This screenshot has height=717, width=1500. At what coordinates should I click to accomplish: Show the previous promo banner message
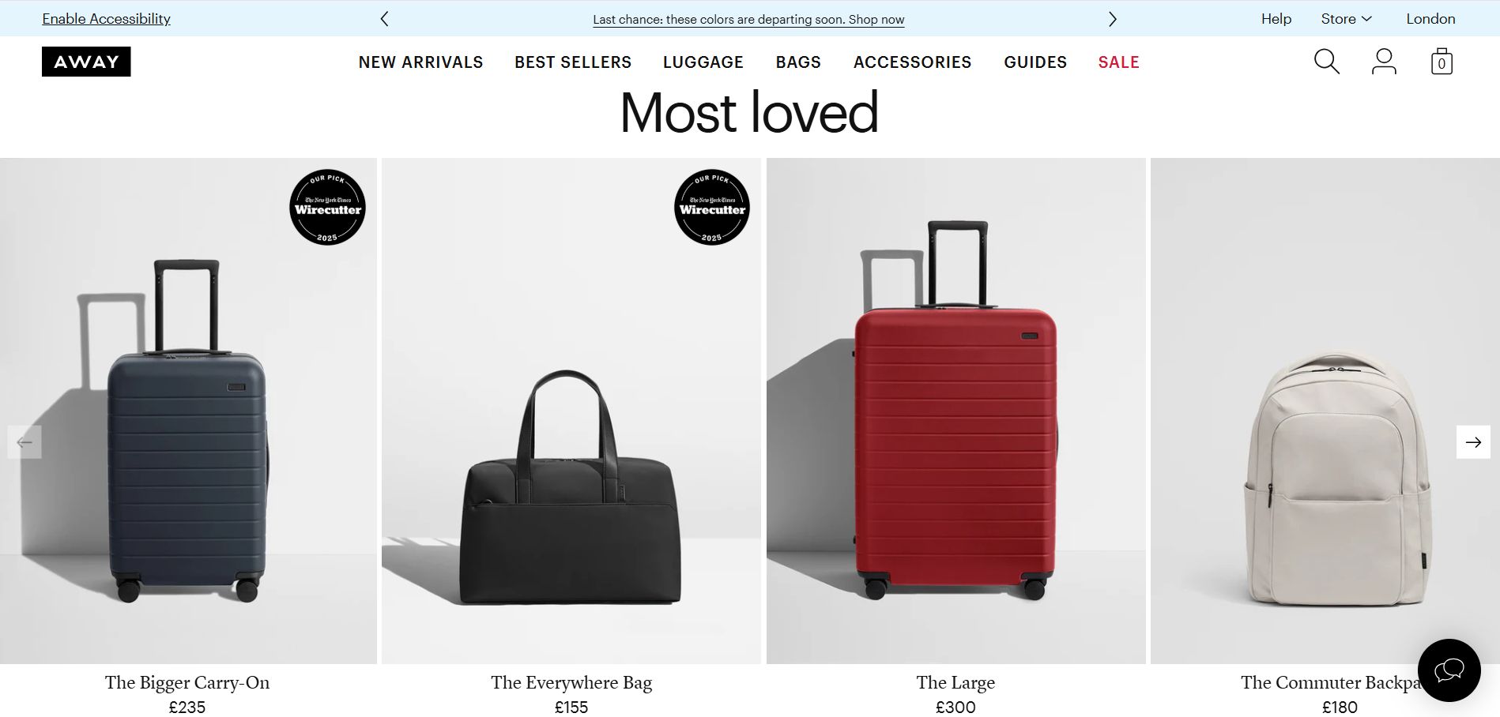point(384,19)
